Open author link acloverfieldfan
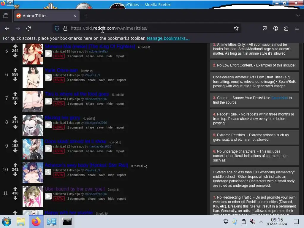The width and height of the screenshot is (304, 228). pyautogui.click(x=98, y=51)
